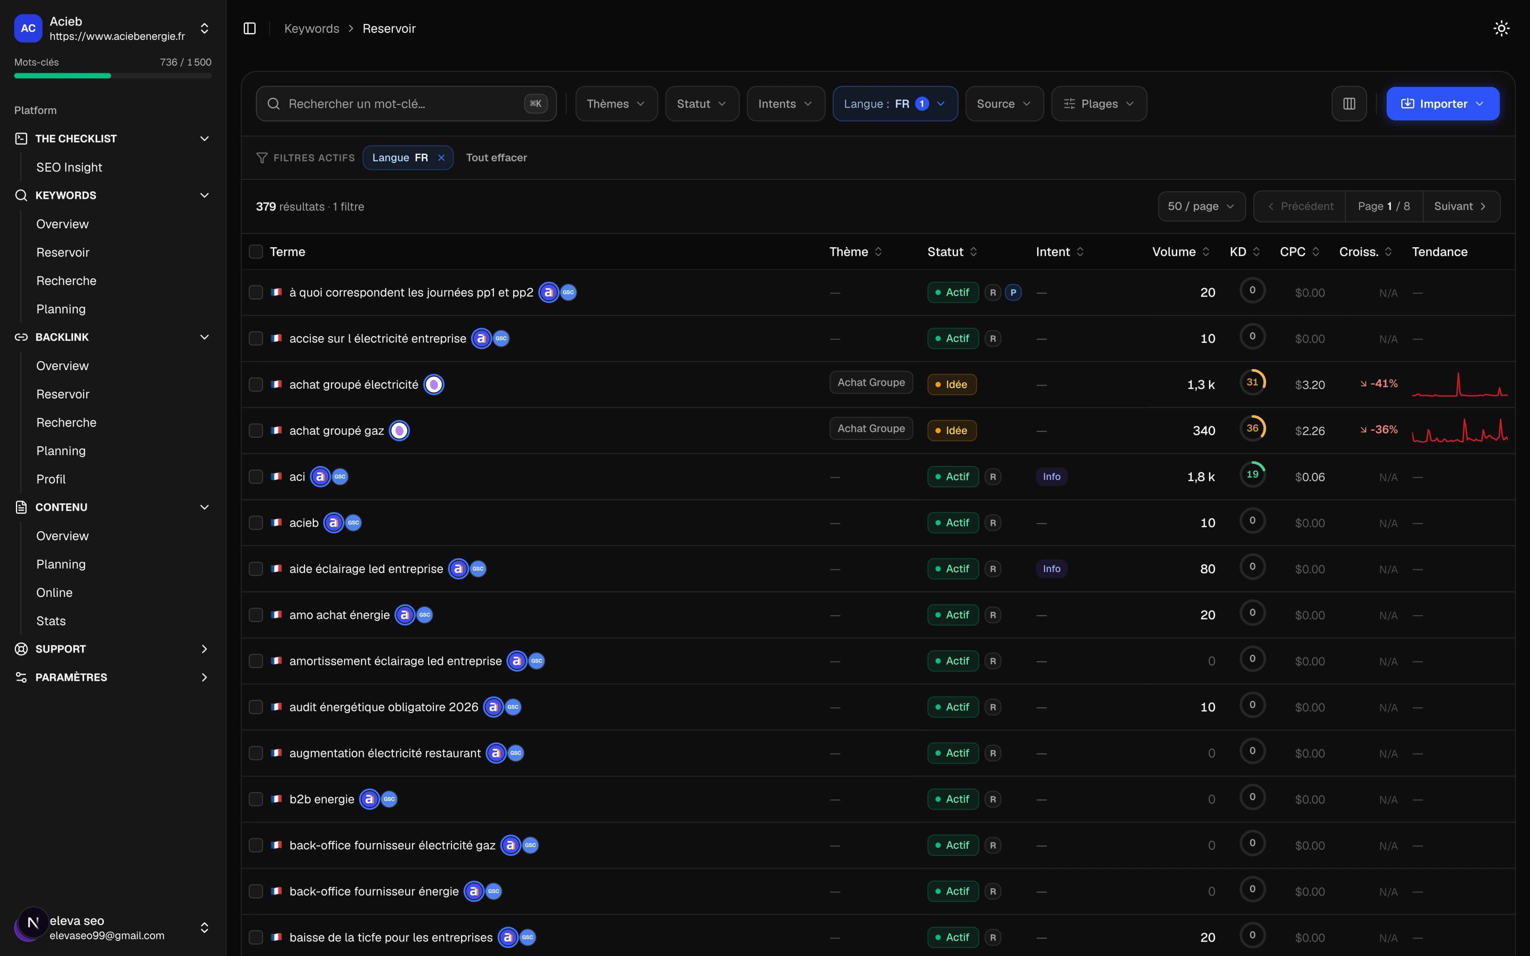This screenshot has height=956, width=1530.
Task: Open the Statut filter dropdown
Action: pyautogui.click(x=702, y=104)
